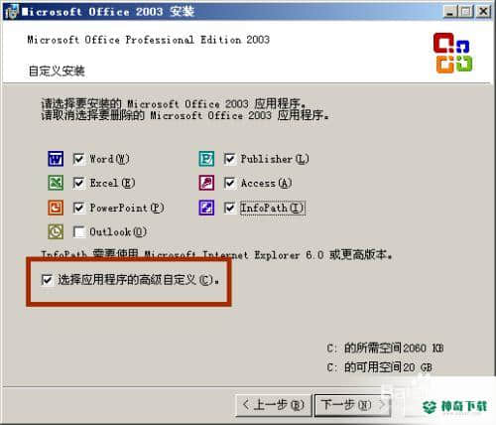
Task: Click the PowerPoint application icon
Action: [56, 208]
